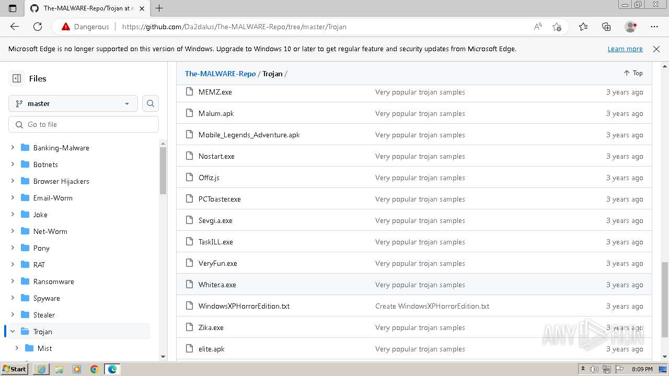Open the Windows Start button
669x376 pixels.
click(15, 369)
